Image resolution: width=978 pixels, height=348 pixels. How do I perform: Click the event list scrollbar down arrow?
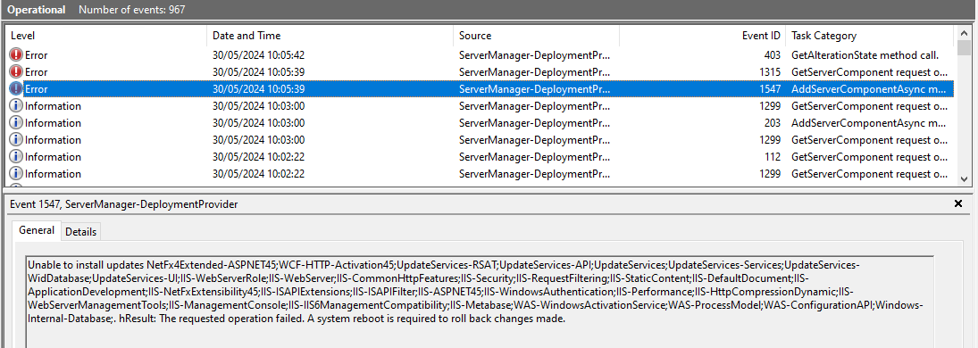click(963, 179)
